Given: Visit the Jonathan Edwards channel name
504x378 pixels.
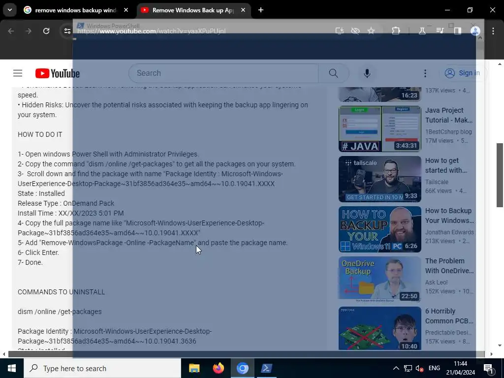Looking at the screenshot, I should click(449, 232).
